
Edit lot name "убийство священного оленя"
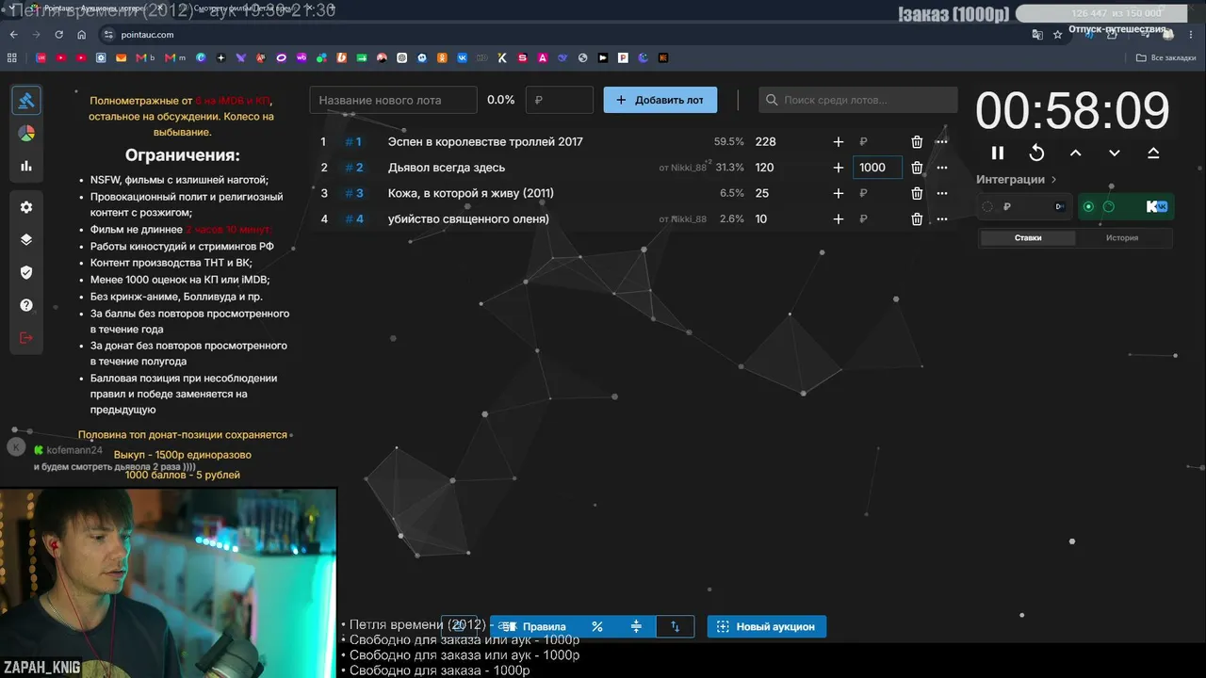(468, 219)
